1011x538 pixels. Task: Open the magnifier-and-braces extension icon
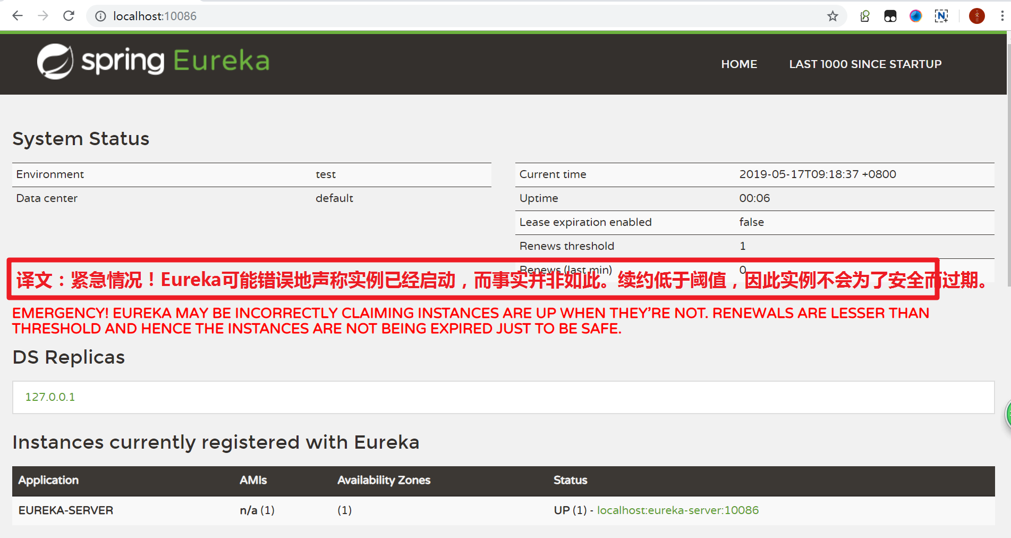(865, 16)
